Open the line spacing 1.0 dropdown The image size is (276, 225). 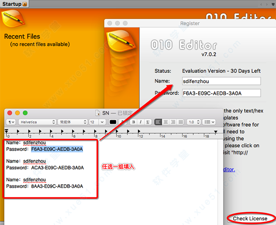[x=193, y=122]
